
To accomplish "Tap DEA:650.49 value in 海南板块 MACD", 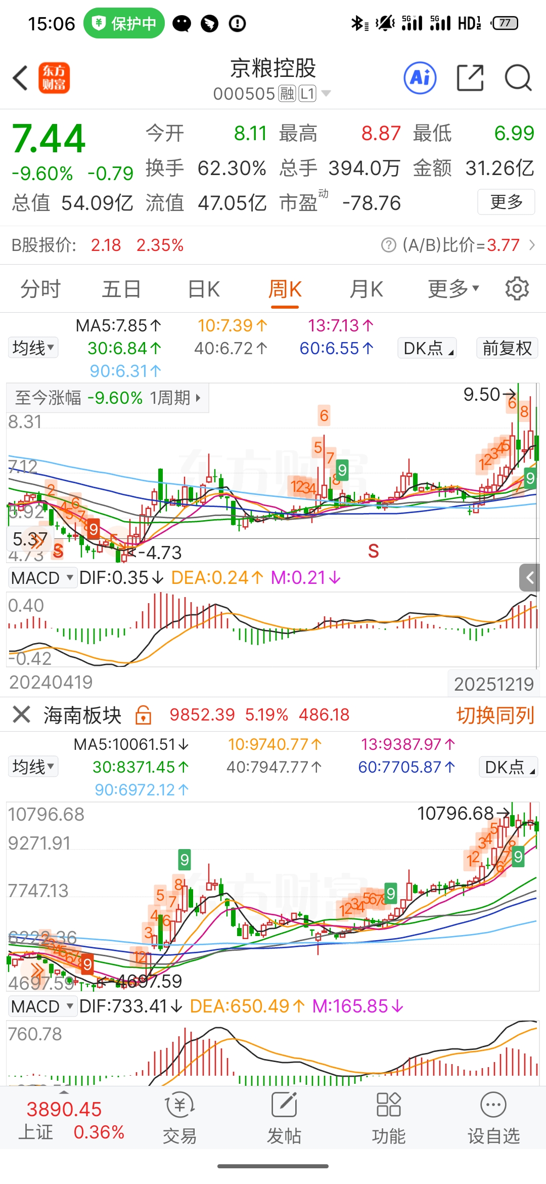I will [247, 1006].
